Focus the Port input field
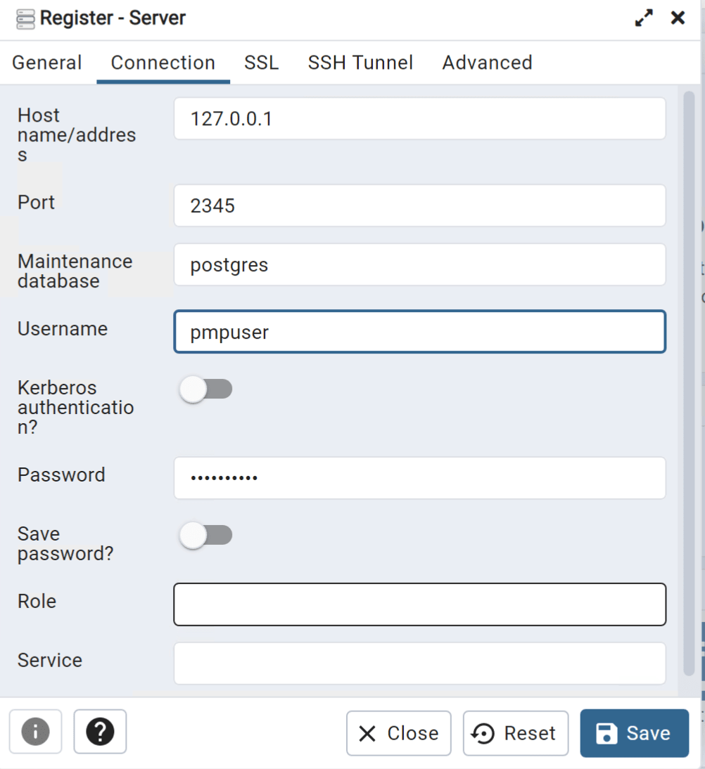Viewport: 705px width, 769px height. 419,206
